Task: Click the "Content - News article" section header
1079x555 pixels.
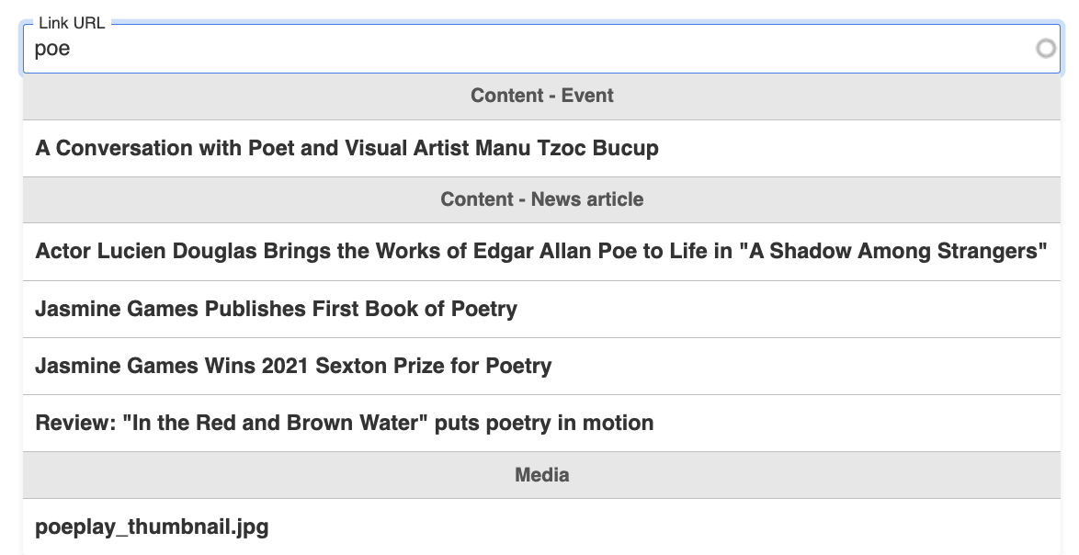Action: coord(540,199)
